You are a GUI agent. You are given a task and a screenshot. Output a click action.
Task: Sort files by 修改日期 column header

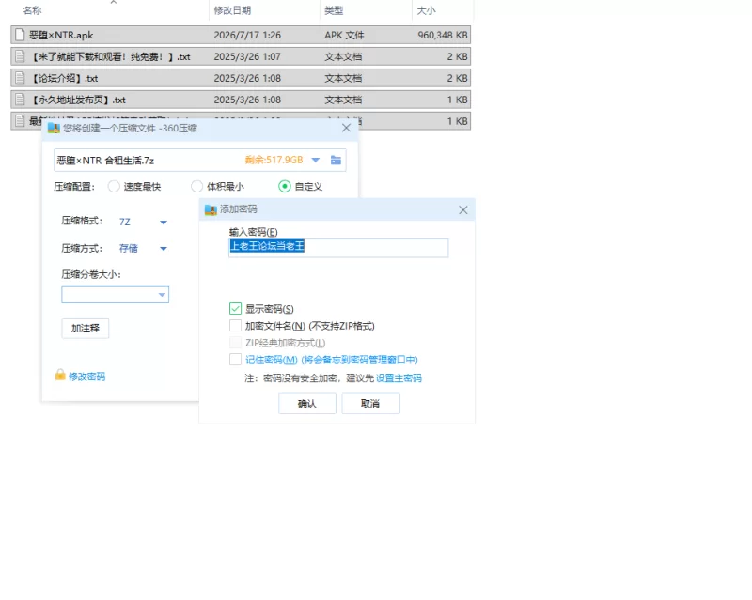pyautogui.click(x=232, y=10)
